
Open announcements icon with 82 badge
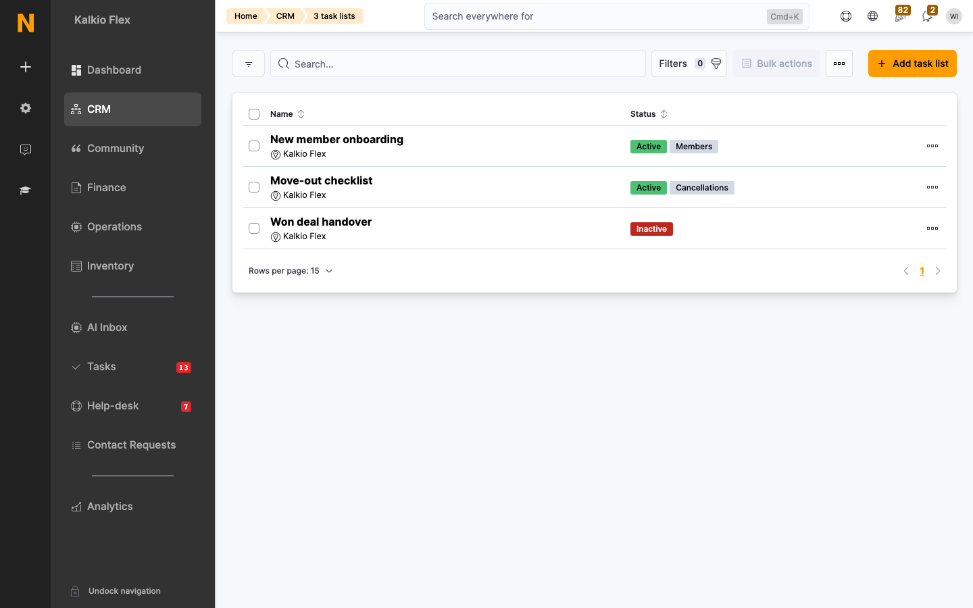900,15
